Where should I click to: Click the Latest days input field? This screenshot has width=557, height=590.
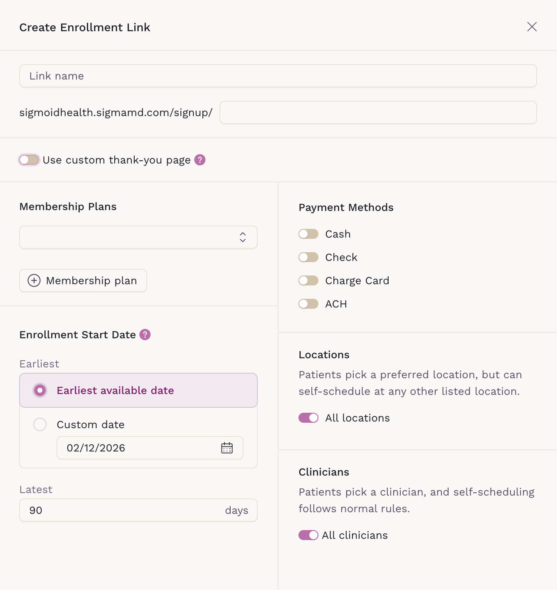pyautogui.click(x=125, y=510)
